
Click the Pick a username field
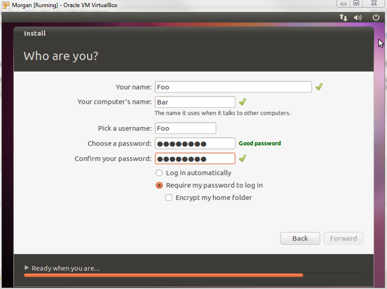185,128
